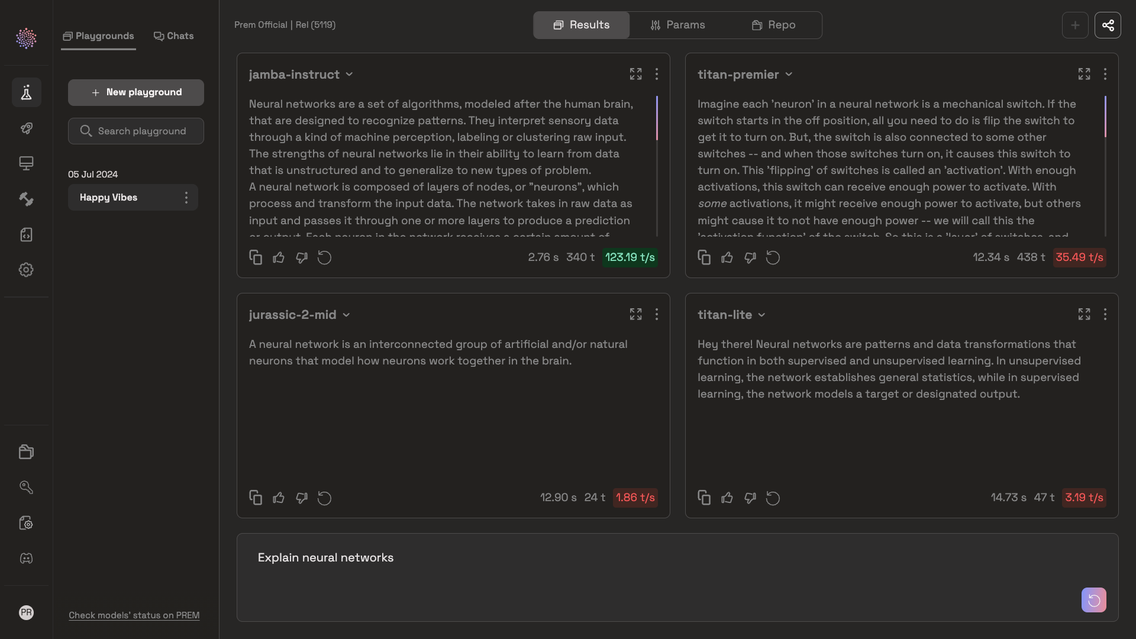The width and height of the screenshot is (1136, 639).
Task: Copy the jamba-instruct response
Action: coord(256,257)
